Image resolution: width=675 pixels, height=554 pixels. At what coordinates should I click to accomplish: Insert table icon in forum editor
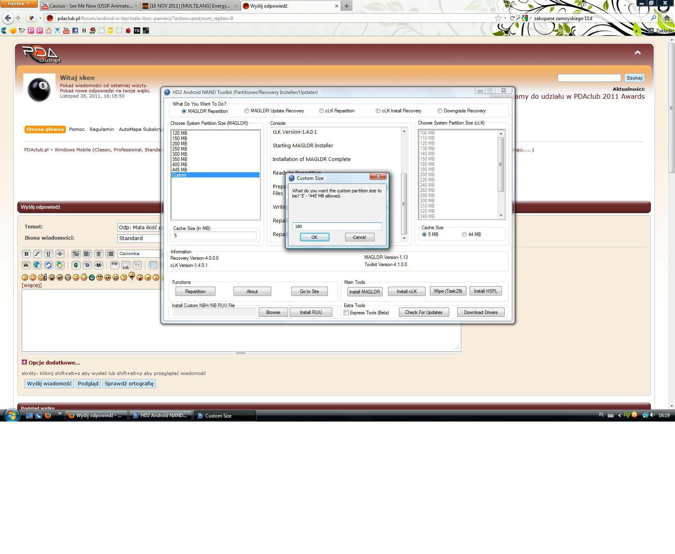[x=153, y=265]
